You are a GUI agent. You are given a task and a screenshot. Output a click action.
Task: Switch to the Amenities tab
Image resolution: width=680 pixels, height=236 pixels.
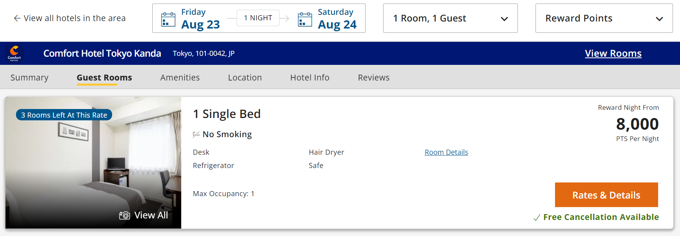180,77
